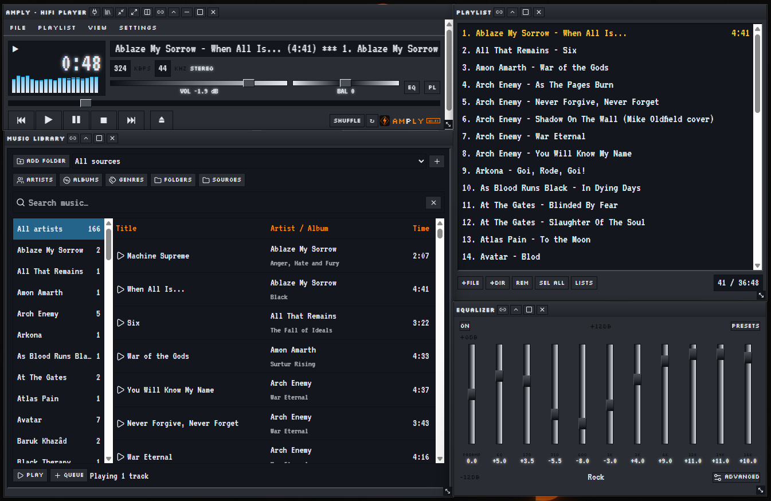This screenshot has width=771, height=501.
Task: Stop playback with the square button
Action: [x=104, y=120]
